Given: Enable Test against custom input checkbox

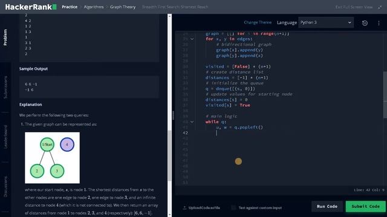Looking at the screenshot, I should tap(233, 208).
